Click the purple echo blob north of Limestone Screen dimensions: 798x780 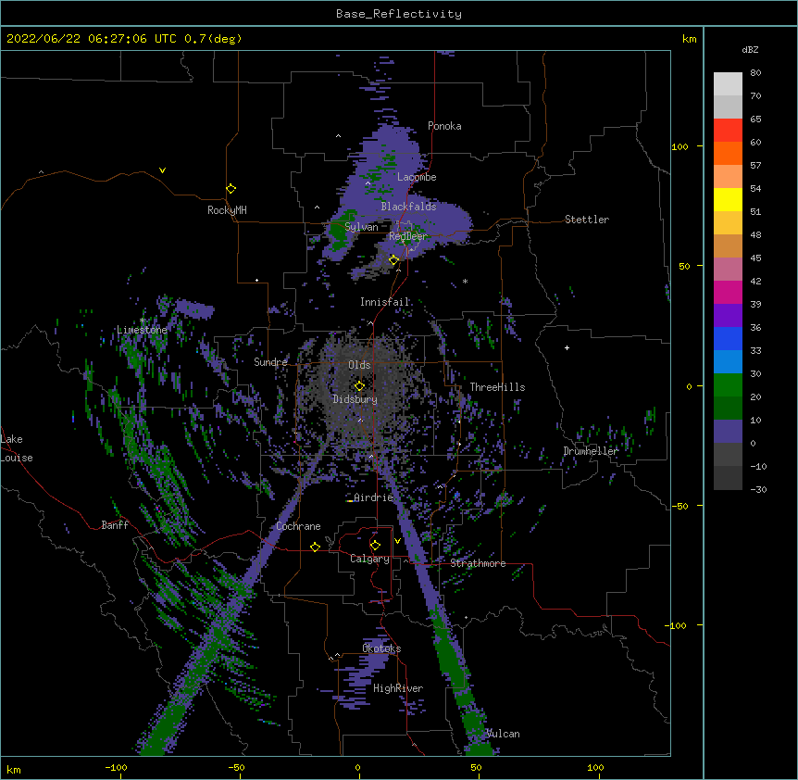tap(193, 309)
